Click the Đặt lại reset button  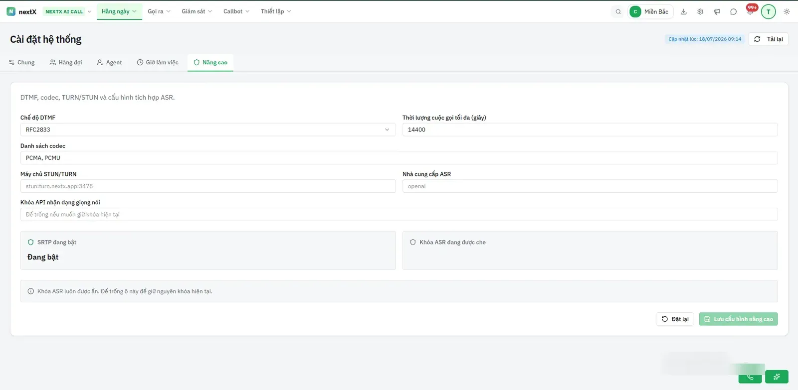675,319
